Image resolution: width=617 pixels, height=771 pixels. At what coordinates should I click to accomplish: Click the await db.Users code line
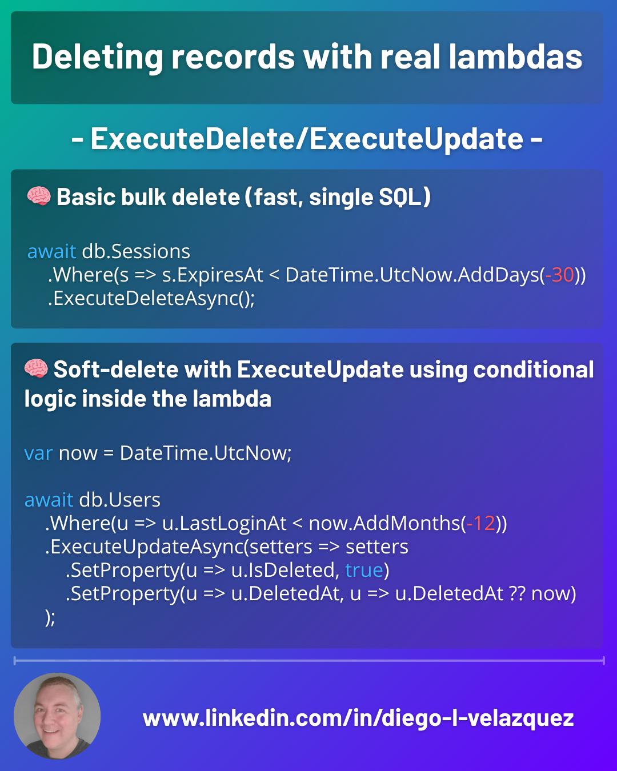(x=92, y=500)
